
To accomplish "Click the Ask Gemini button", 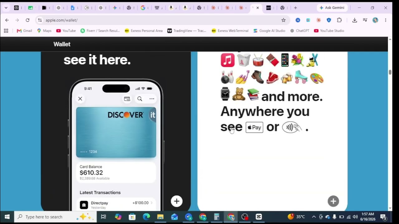I will pyautogui.click(x=332, y=8).
